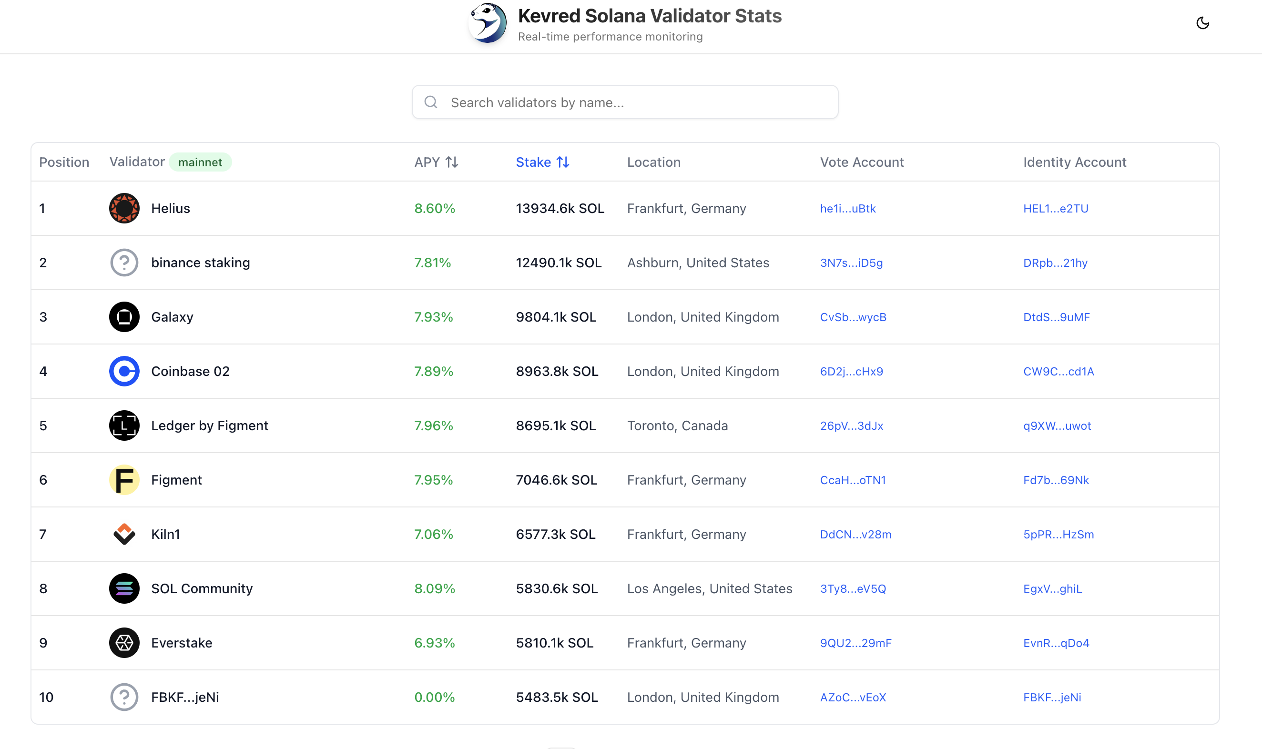
Task: Open identity account DtdS...9uMF
Action: 1057,317
